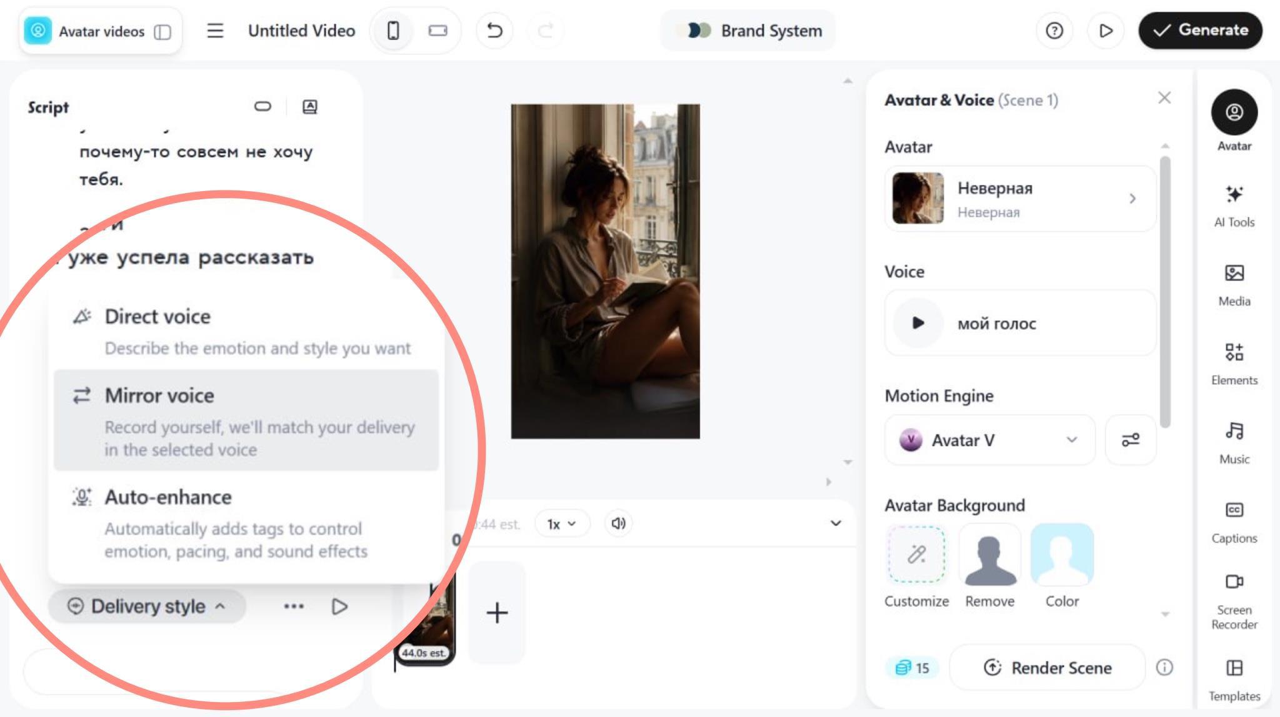The width and height of the screenshot is (1280, 717).
Task: Toggle the Brand System switch
Action: [699, 31]
